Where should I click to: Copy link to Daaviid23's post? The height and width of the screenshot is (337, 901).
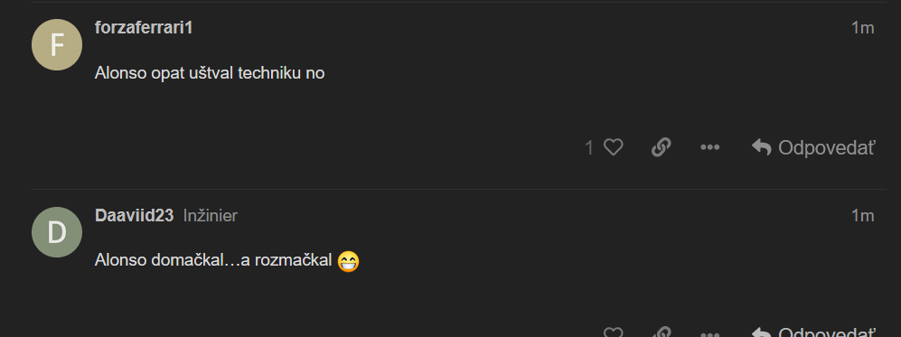coord(662,332)
